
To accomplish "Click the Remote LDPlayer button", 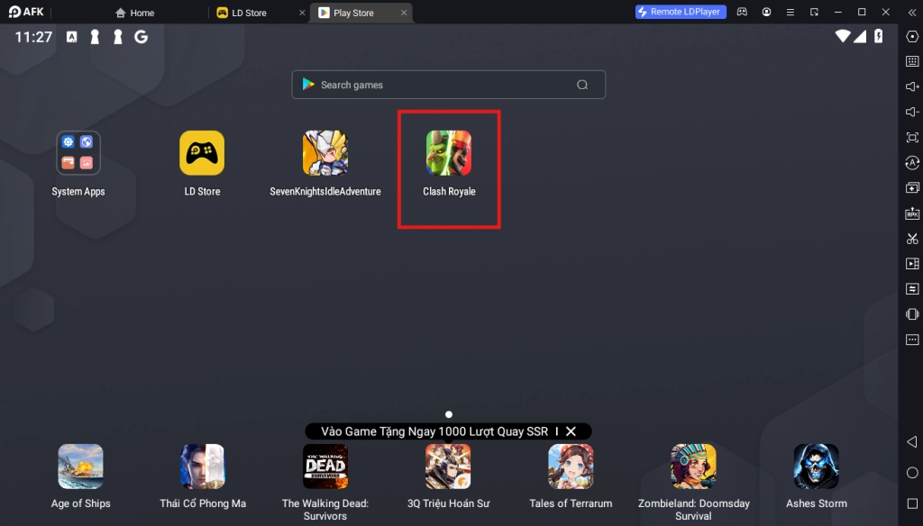I will [681, 12].
